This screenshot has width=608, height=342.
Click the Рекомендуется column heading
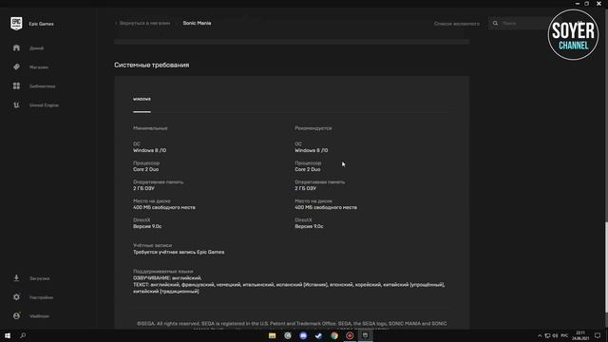[313, 128]
